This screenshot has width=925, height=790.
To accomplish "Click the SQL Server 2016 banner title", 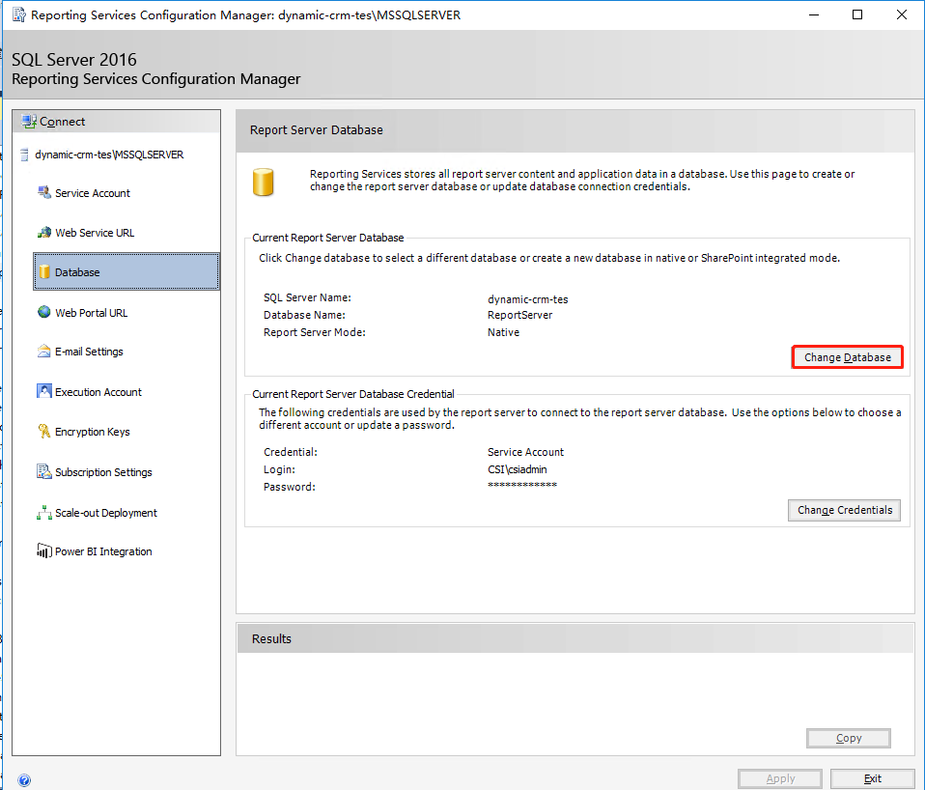I will pyautogui.click(x=74, y=60).
